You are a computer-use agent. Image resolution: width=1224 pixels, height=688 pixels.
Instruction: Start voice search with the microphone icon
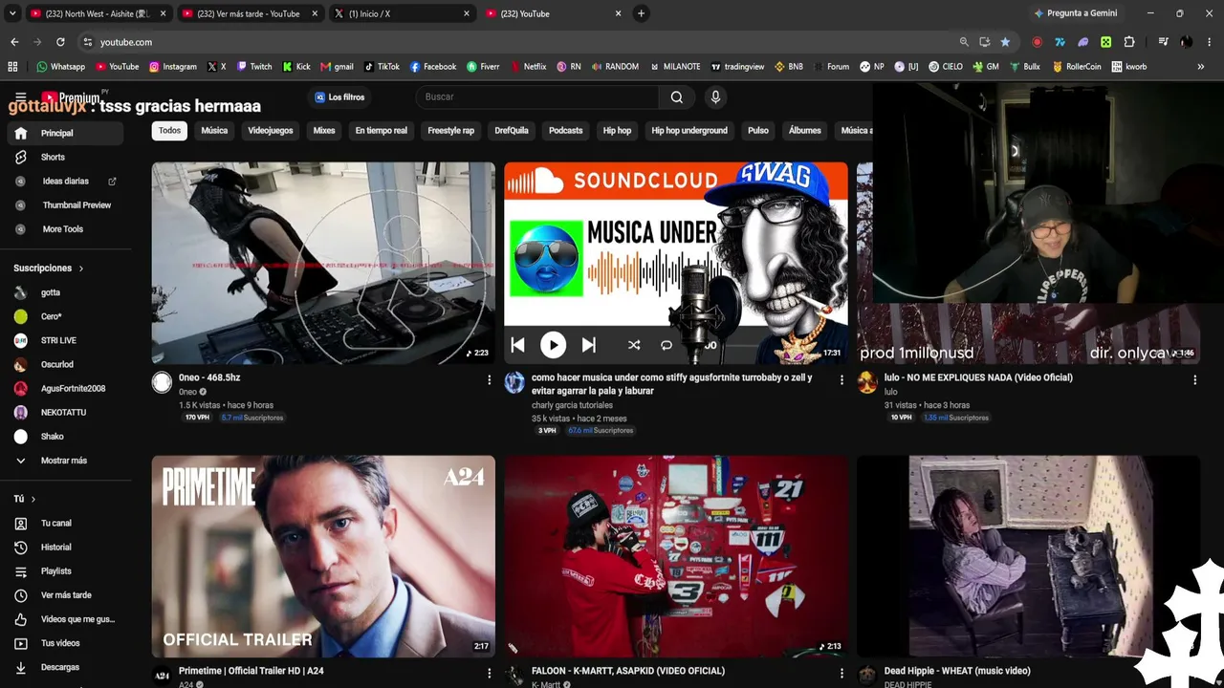(x=715, y=97)
